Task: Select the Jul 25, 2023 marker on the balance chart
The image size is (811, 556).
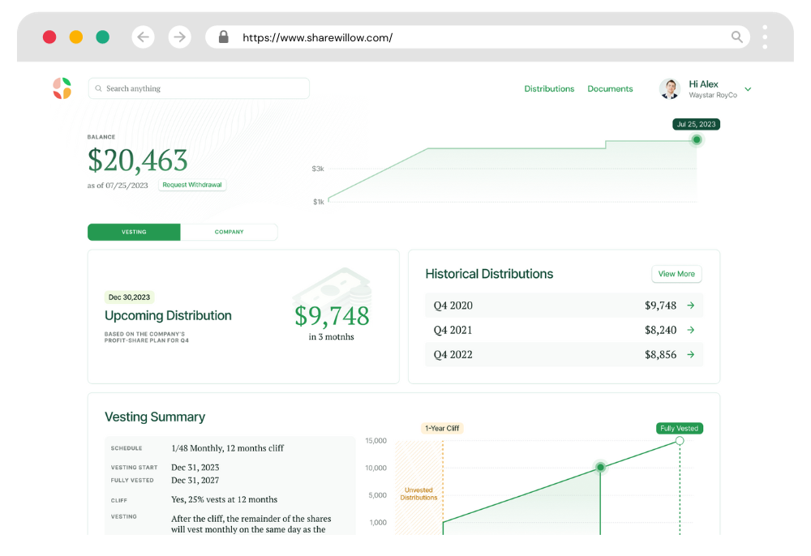Action: coord(696,139)
